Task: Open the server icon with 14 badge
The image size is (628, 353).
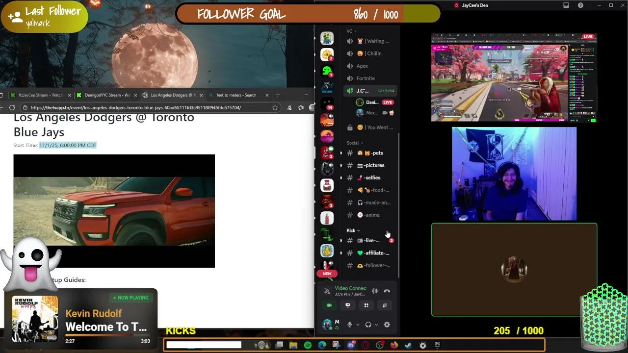Action: pos(327,103)
